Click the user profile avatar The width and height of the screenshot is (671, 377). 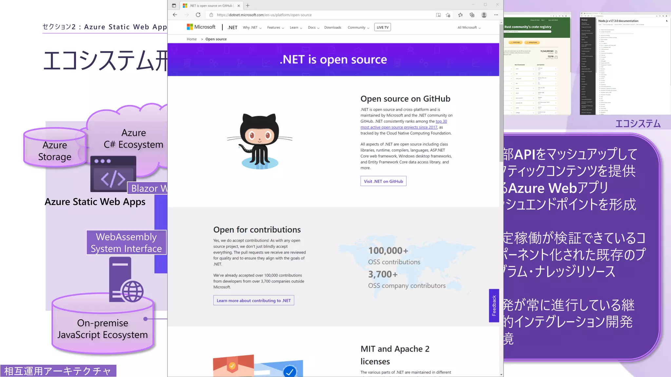(484, 15)
